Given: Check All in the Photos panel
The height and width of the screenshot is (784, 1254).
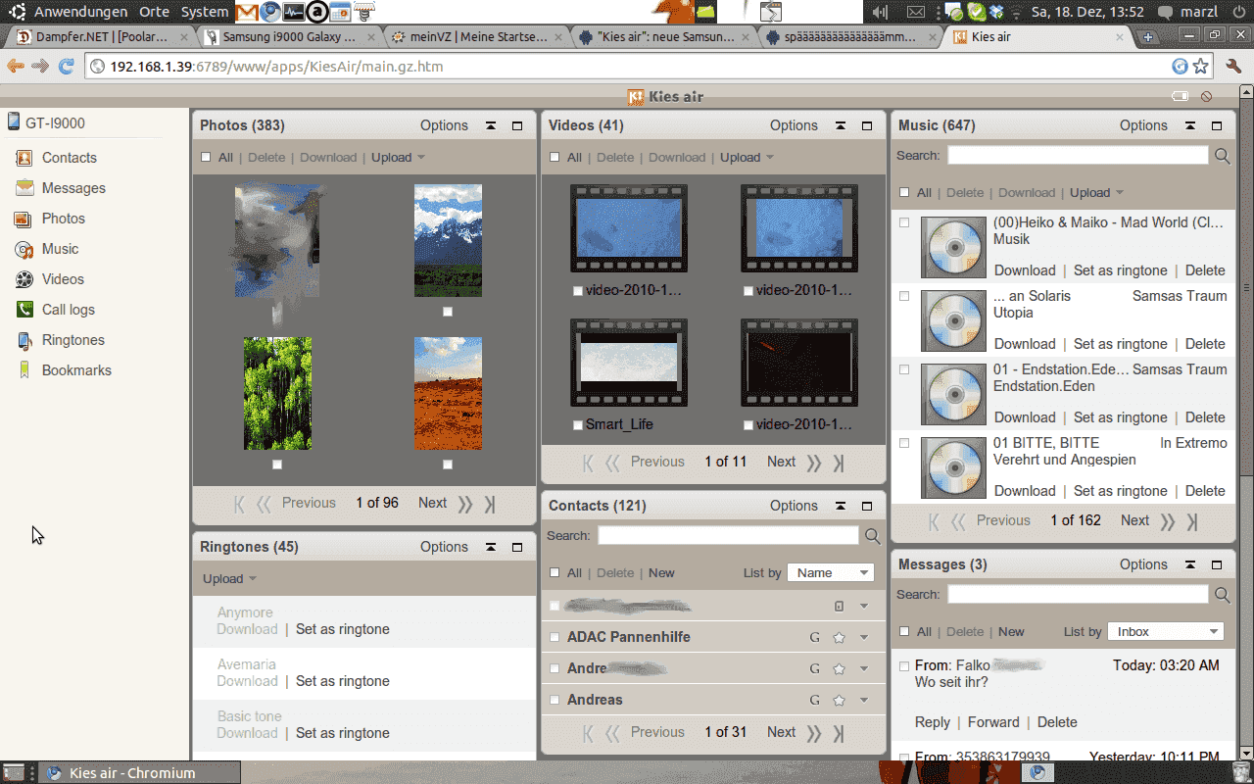Looking at the screenshot, I should click(206, 158).
